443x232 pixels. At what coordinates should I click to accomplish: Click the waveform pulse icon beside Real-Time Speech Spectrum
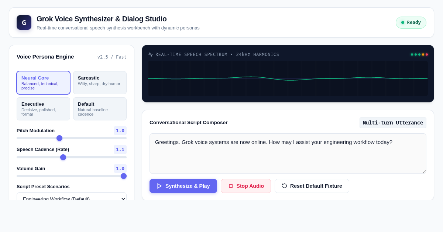coord(151,55)
